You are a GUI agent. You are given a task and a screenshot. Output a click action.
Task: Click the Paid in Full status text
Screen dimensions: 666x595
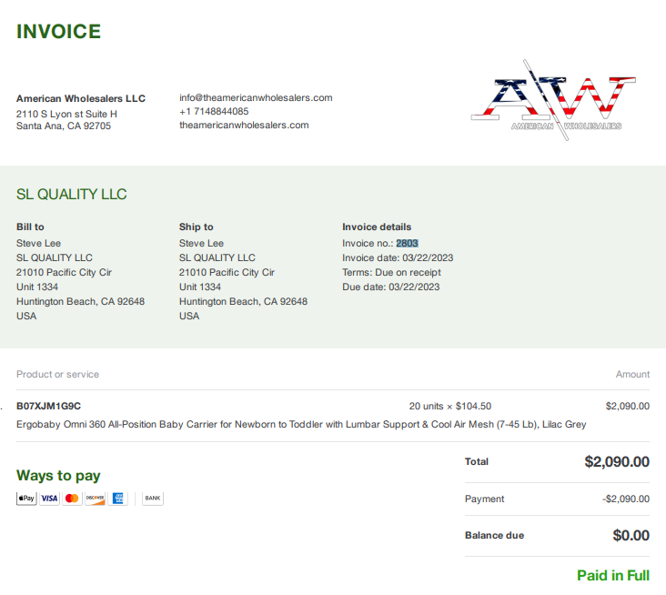tap(613, 576)
